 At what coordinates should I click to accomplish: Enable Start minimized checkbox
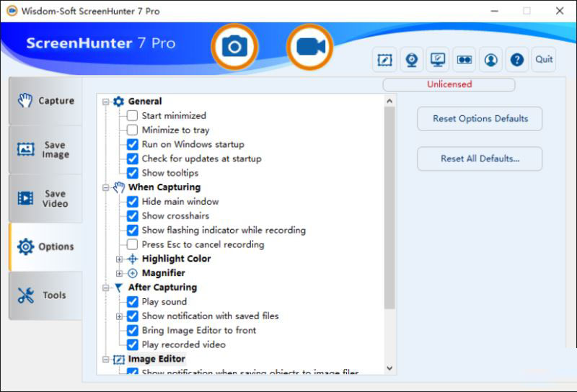click(132, 115)
